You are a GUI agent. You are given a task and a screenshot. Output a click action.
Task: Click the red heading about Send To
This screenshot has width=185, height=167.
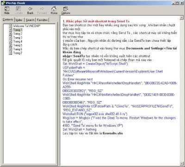click(96, 21)
